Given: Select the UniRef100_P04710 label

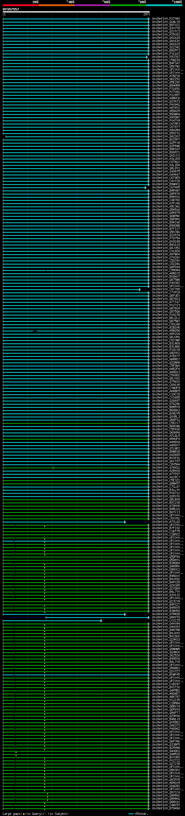Looking at the screenshot, I should click(166, 493).
